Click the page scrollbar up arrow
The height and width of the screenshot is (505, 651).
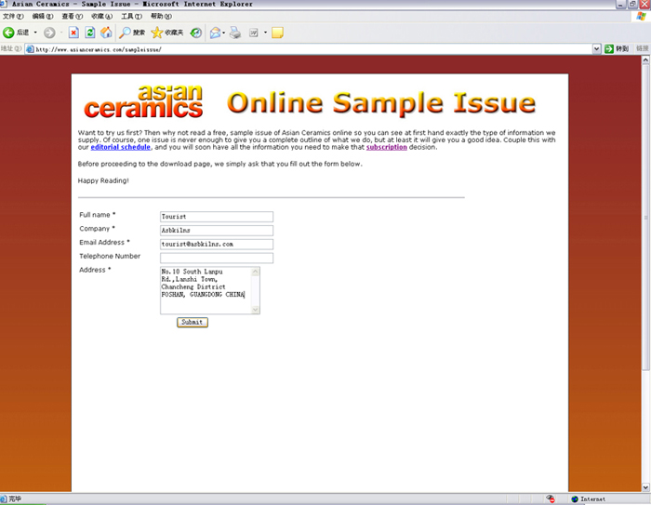[645, 60]
